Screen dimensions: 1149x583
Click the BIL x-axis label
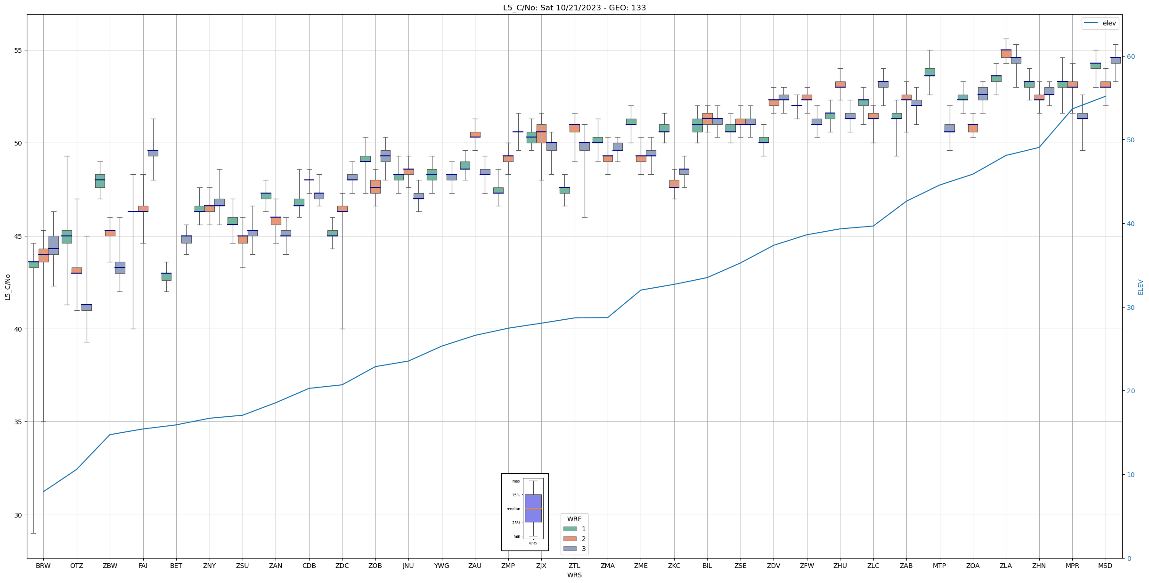[707, 566]
